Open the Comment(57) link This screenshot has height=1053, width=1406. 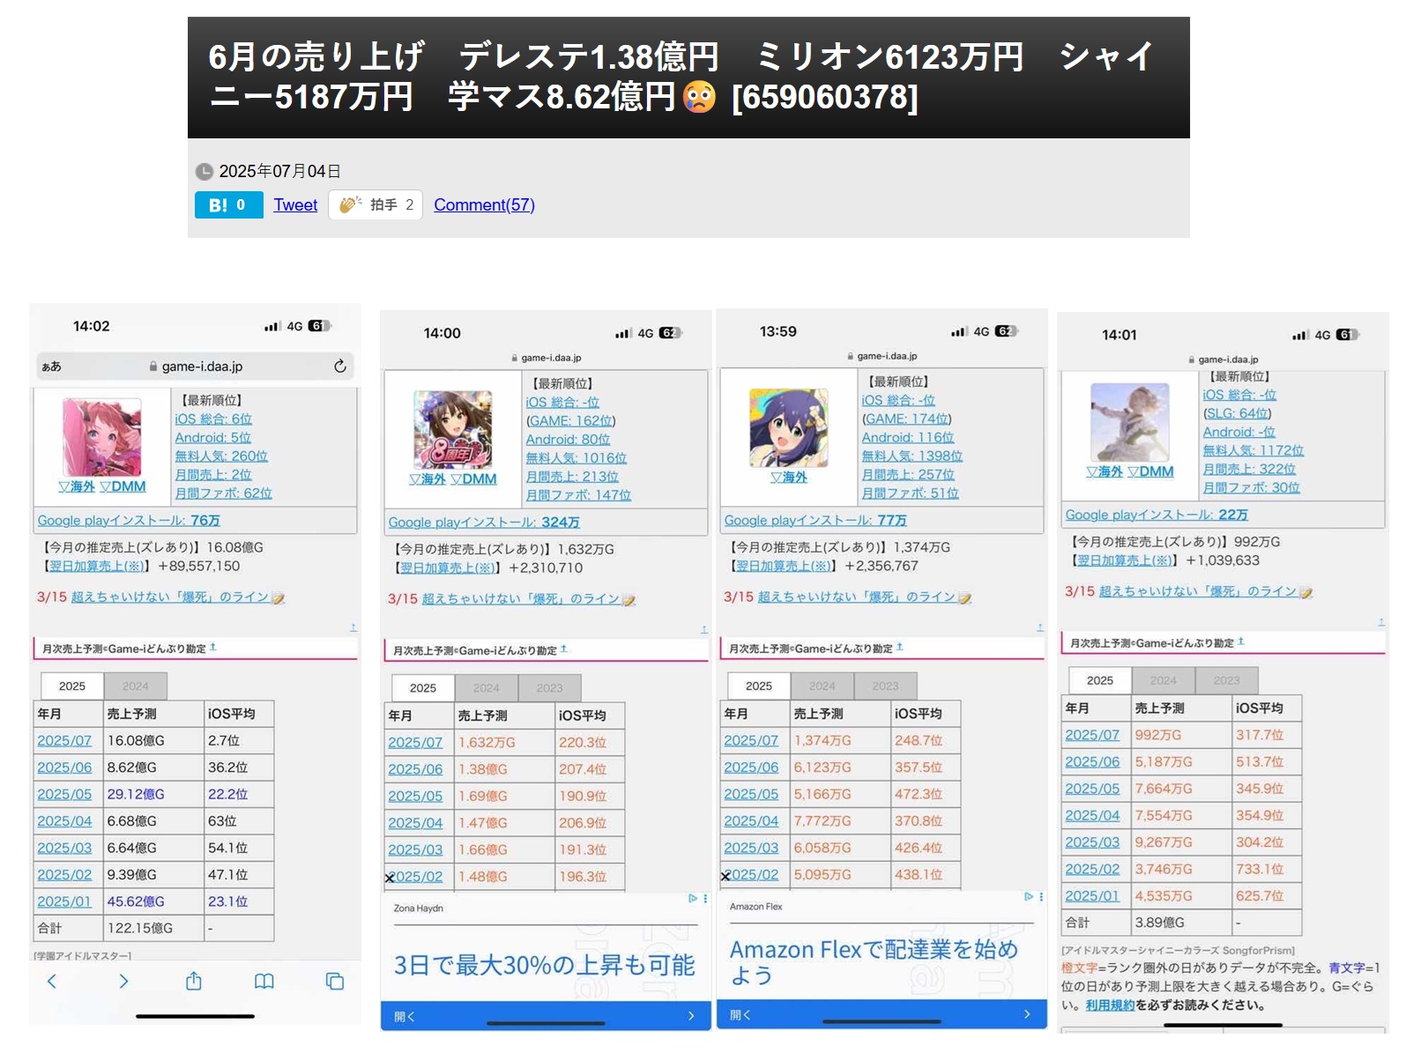[x=484, y=204]
